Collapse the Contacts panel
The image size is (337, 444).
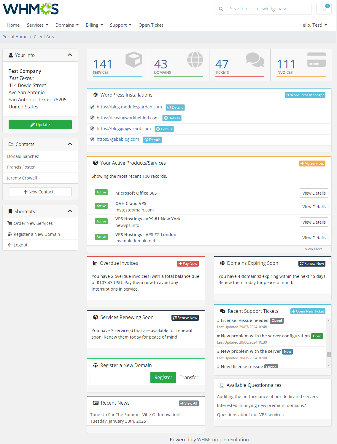pyautogui.click(x=70, y=144)
